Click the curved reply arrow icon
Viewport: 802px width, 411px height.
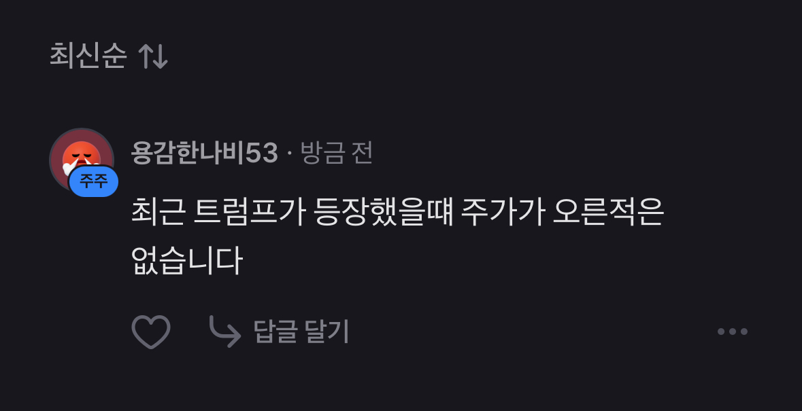[x=225, y=332]
